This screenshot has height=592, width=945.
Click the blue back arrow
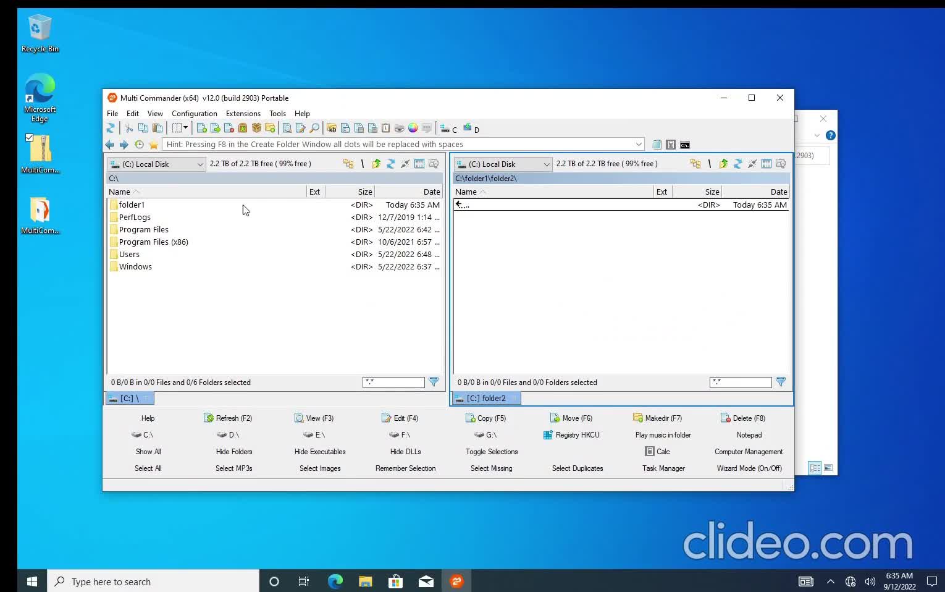tap(110, 144)
